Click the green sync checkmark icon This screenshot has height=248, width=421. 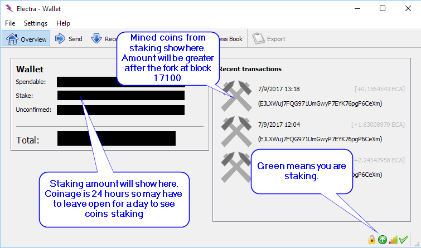pos(404,240)
